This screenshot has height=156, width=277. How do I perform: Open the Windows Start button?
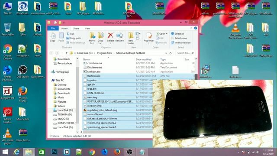tap(5, 152)
